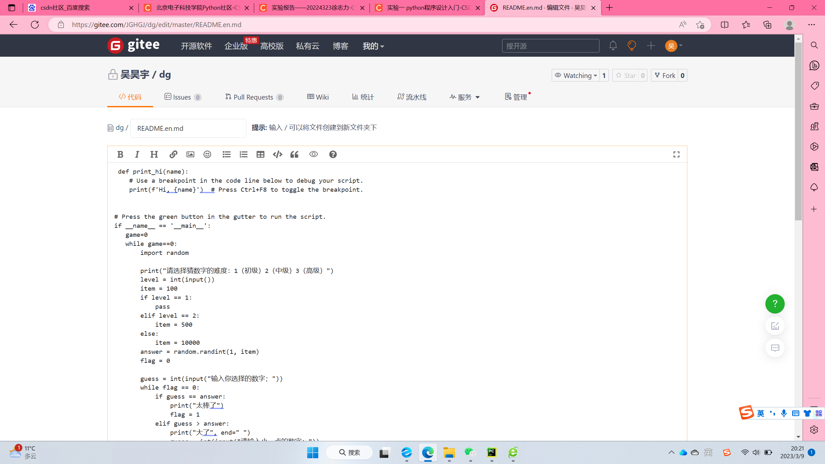Open the Pull Requests tab
This screenshot has width=825, height=464.
click(x=254, y=97)
